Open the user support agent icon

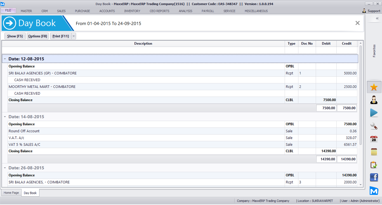[x=374, y=100]
